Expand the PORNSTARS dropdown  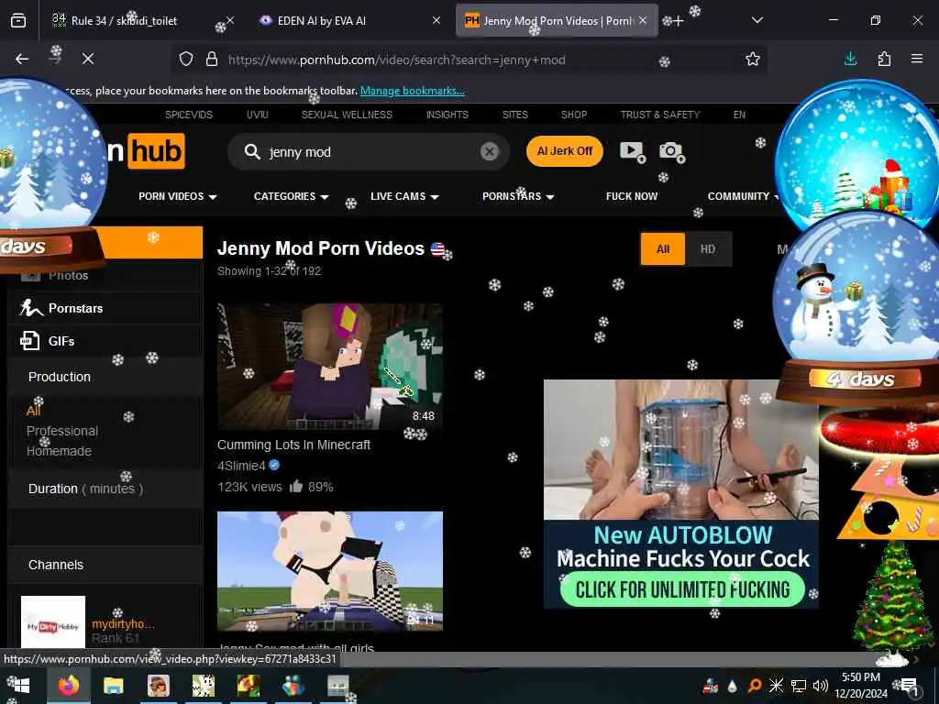pyautogui.click(x=518, y=196)
